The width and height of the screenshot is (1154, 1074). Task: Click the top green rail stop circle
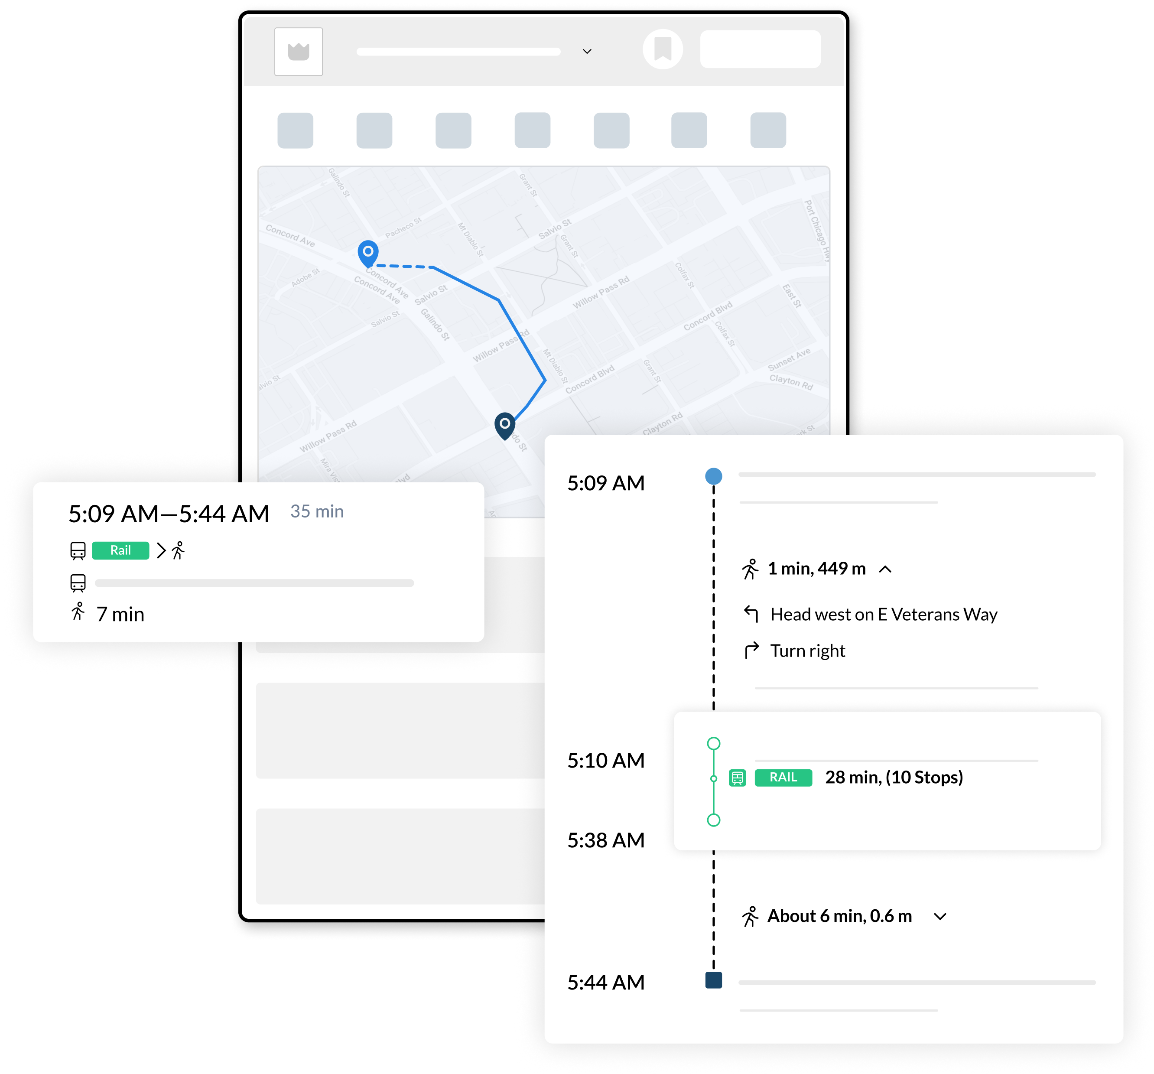(713, 744)
